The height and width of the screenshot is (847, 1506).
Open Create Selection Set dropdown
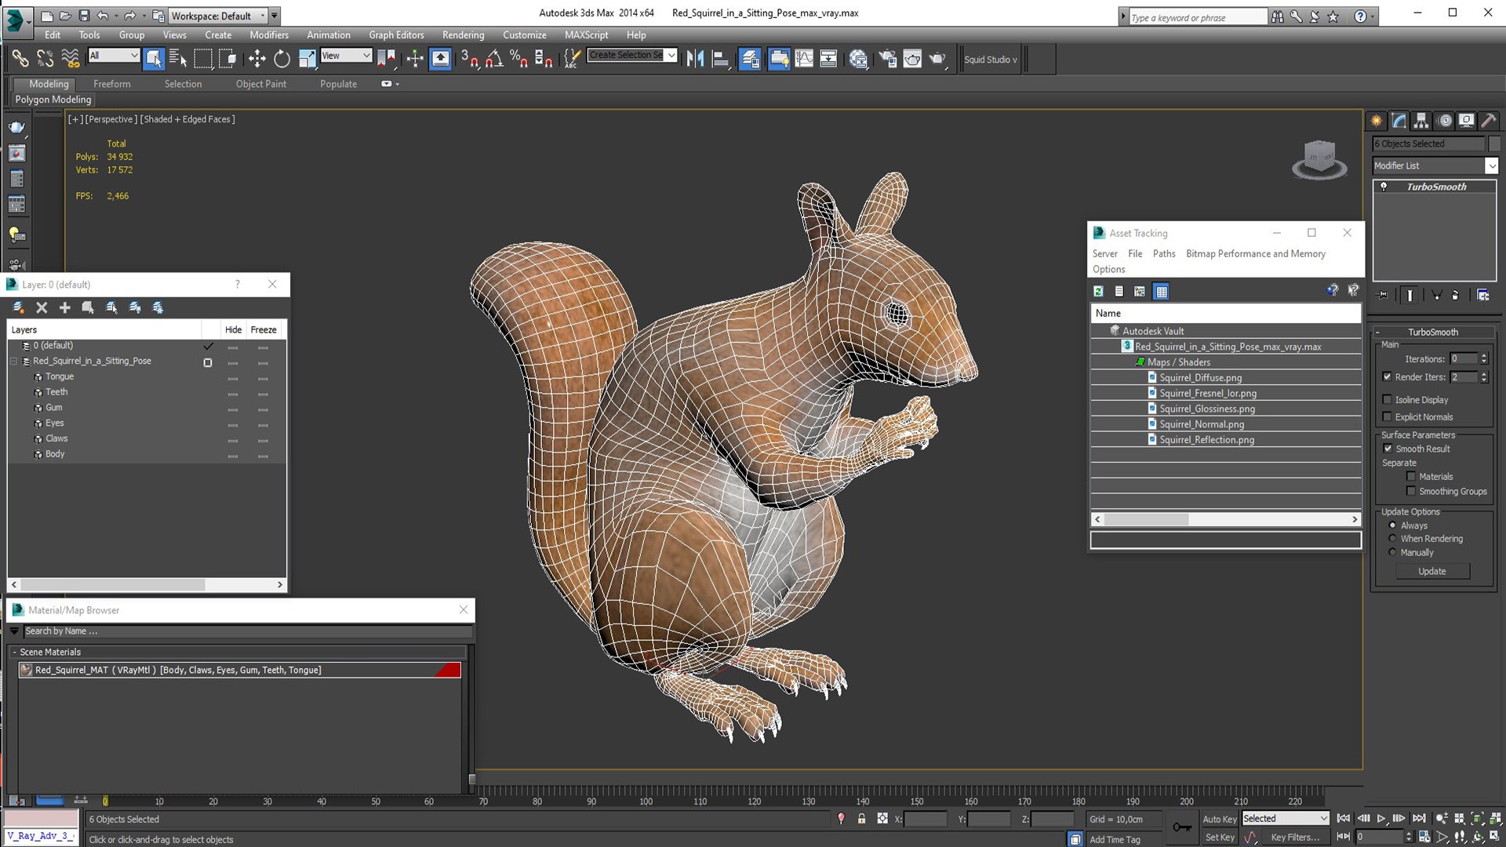tap(671, 55)
